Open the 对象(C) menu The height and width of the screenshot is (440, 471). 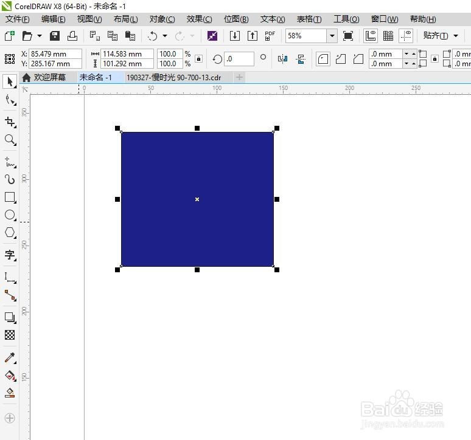point(162,19)
